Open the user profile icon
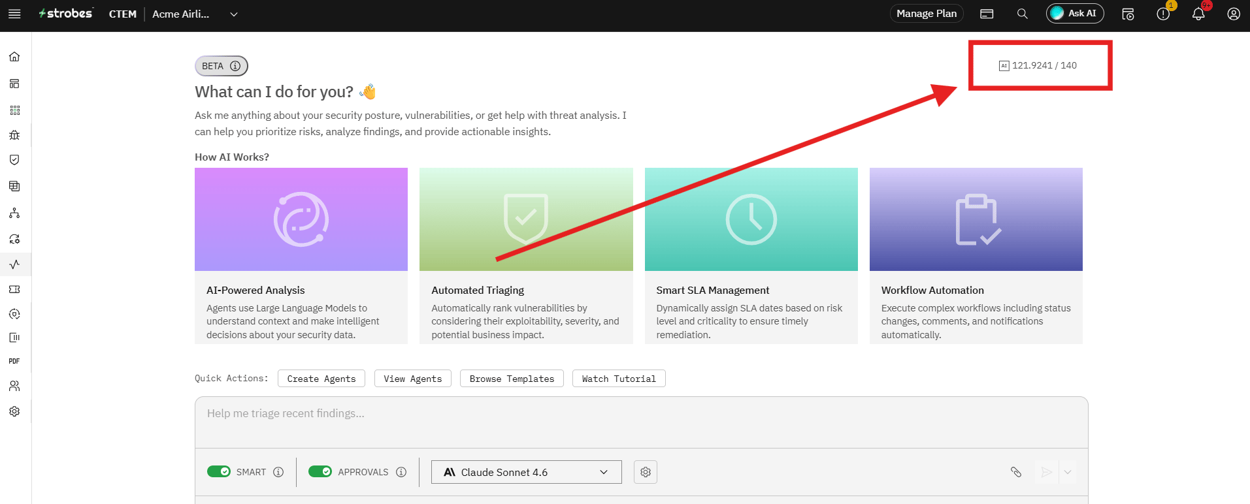1250x504 pixels. (x=1234, y=14)
